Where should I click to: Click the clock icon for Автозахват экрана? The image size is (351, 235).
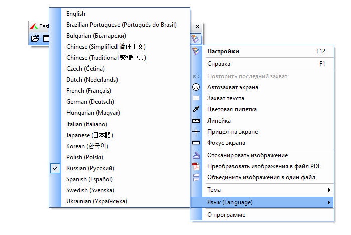pyautogui.click(x=196, y=87)
